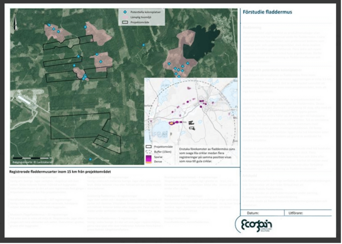
Task: Click the dark lake on satellite map
Action: tap(201, 42)
